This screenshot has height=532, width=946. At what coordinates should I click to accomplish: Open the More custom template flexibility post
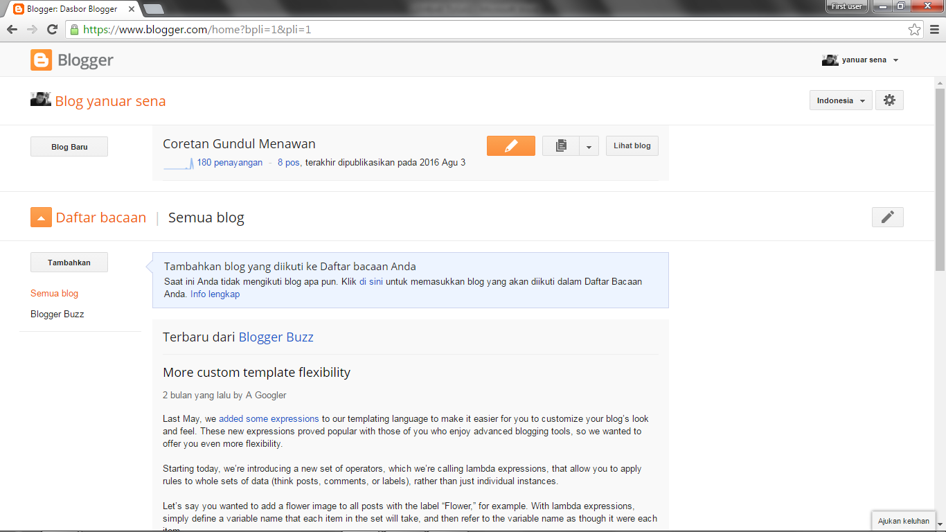pyautogui.click(x=256, y=372)
